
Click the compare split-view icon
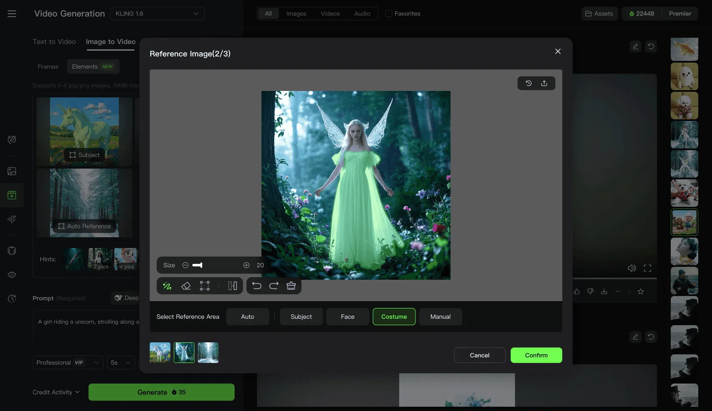(232, 286)
